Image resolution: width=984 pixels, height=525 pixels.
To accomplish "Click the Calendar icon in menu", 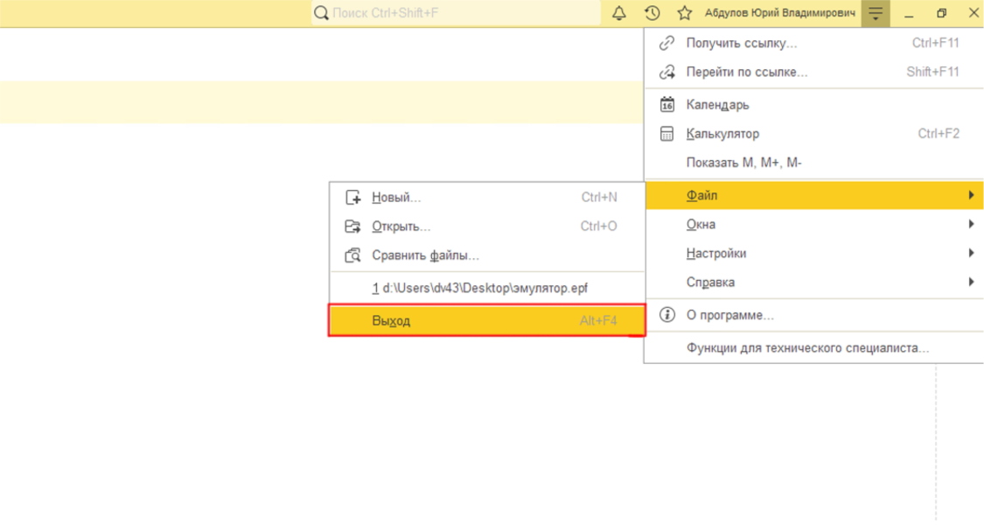I will 667,105.
